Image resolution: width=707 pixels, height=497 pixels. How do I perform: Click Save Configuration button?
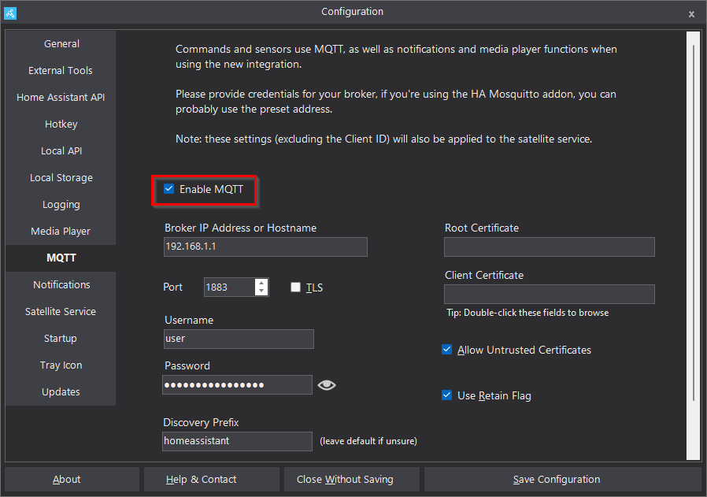tap(563, 479)
